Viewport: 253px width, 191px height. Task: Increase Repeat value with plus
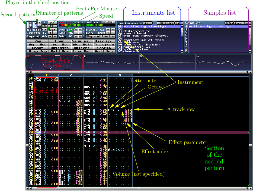click(50, 36)
